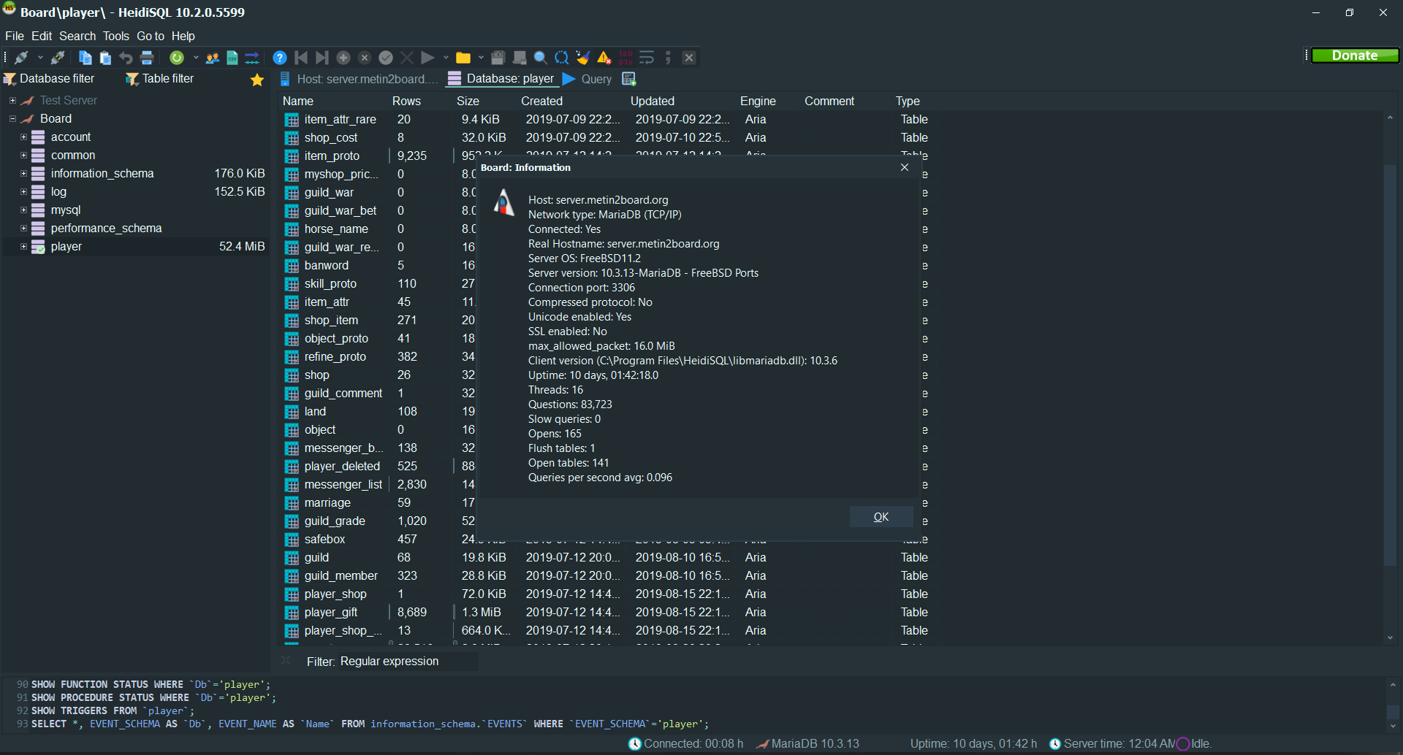Open the Help menu
1403x755 pixels.
tap(183, 36)
